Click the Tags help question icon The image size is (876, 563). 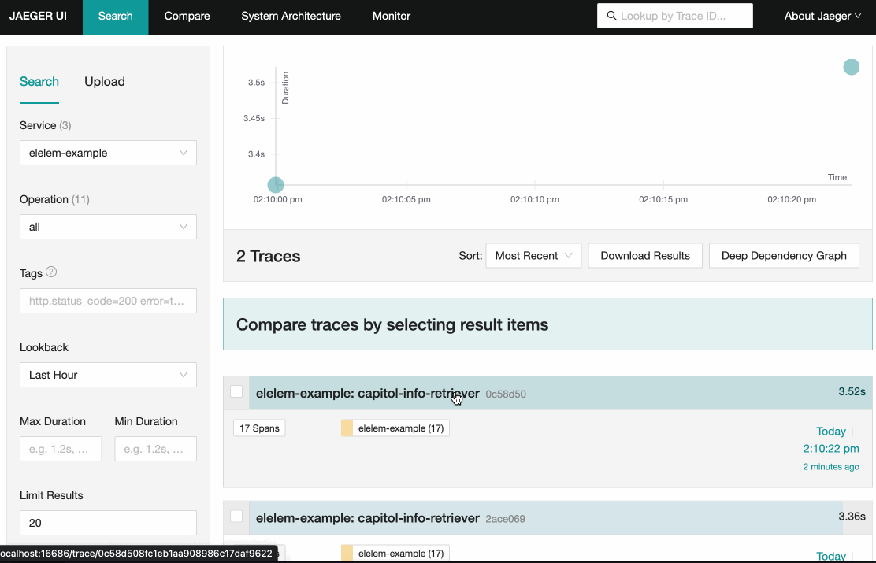(x=51, y=272)
